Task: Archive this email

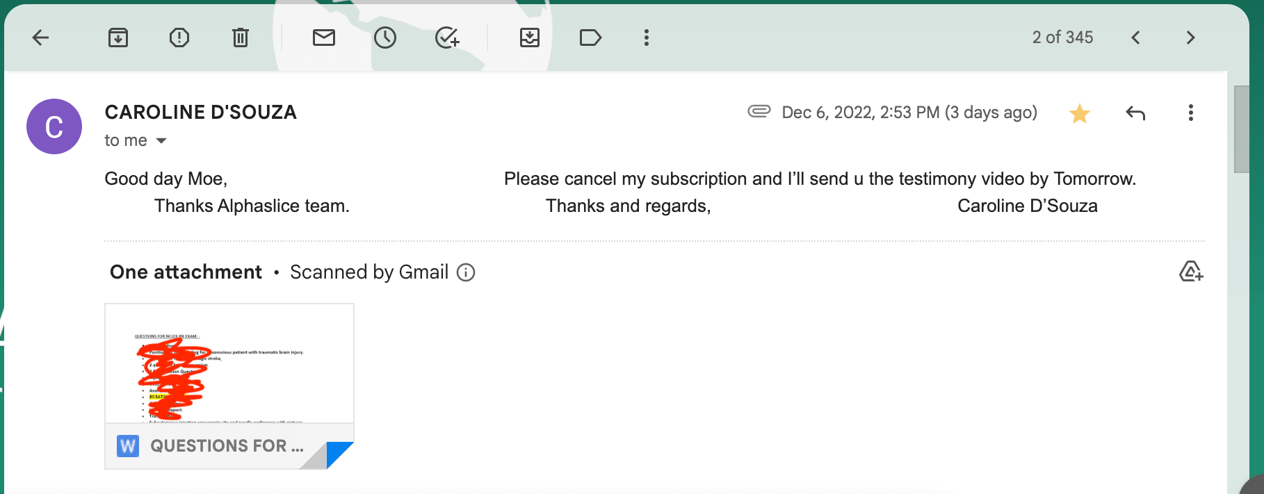Action: [118, 38]
